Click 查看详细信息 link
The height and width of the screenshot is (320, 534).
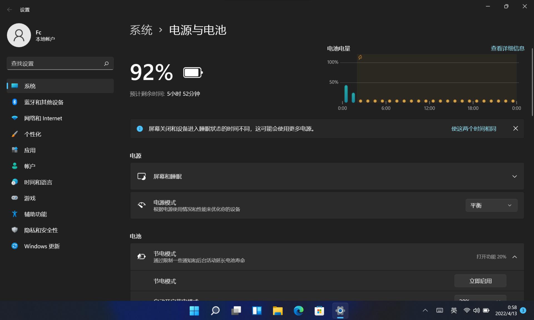(507, 48)
